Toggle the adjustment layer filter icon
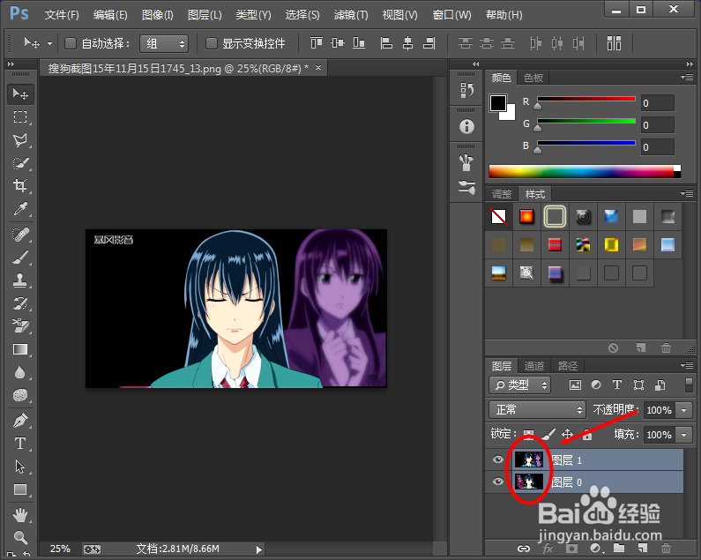This screenshot has height=560, width=701. tap(596, 385)
